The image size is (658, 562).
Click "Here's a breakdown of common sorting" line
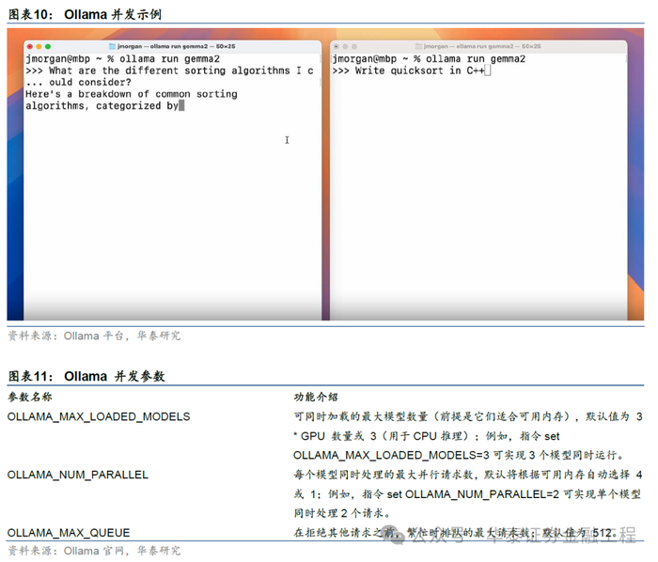[132, 94]
